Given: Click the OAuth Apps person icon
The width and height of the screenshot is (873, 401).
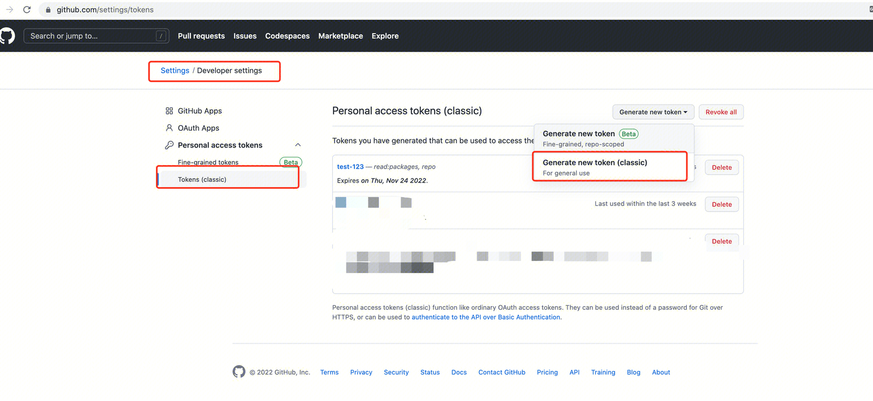Looking at the screenshot, I should click(169, 128).
